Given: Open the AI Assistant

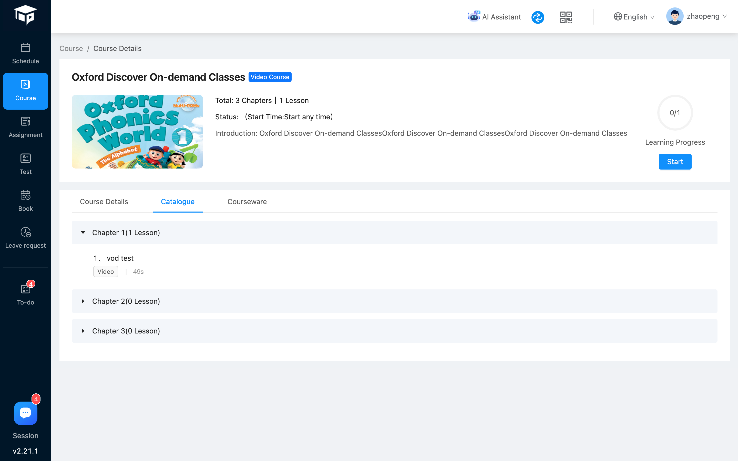Looking at the screenshot, I should [x=494, y=17].
